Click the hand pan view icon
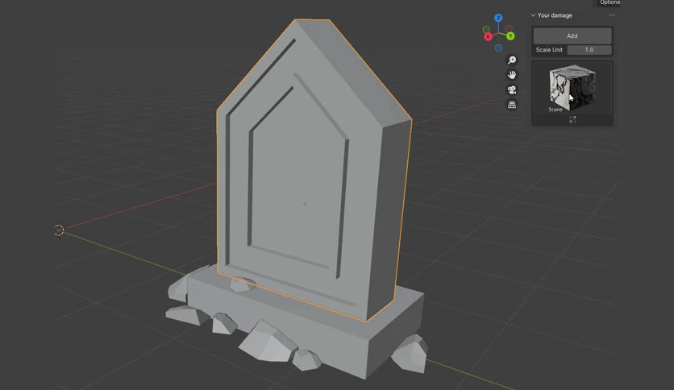The image size is (674, 390). 511,75
